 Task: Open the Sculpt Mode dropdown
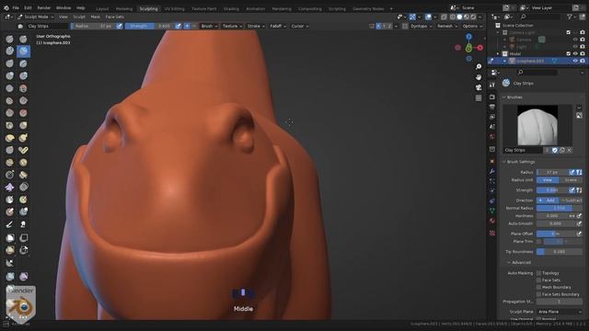coord(36,17)
